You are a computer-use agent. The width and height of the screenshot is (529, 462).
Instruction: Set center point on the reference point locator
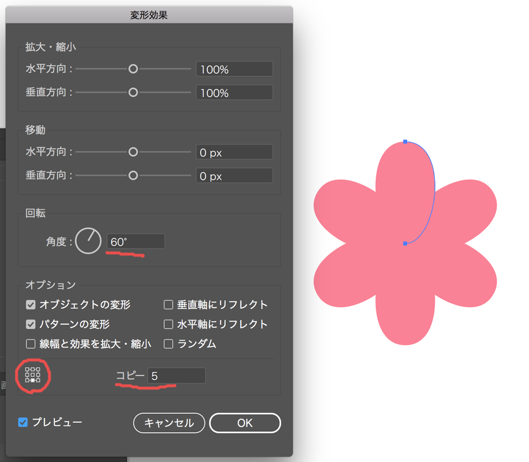click(x=33, y=375)
